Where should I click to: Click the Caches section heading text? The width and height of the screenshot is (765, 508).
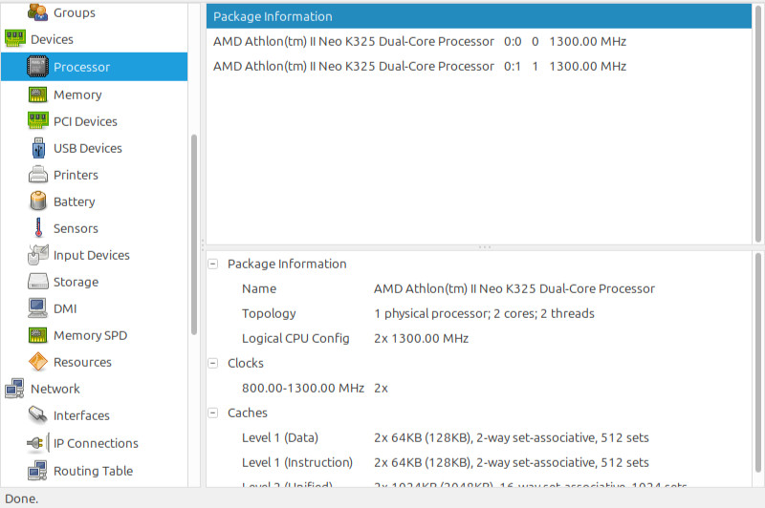point(248,413)
